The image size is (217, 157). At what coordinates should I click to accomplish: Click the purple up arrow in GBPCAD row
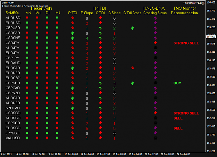155,88
